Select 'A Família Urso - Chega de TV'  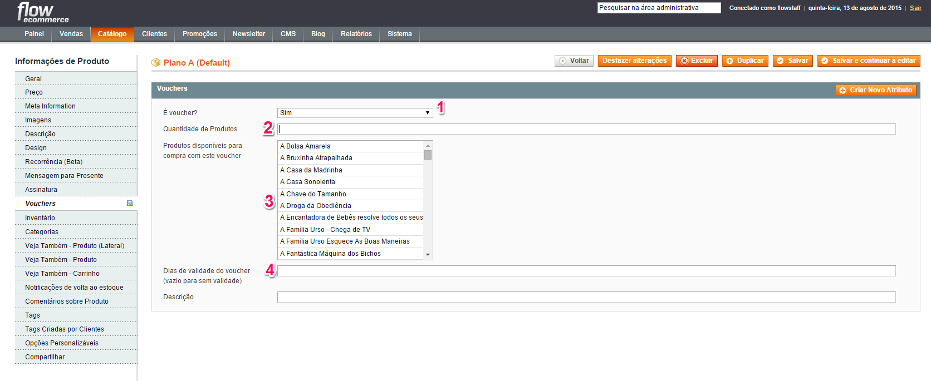coord(351,230)
